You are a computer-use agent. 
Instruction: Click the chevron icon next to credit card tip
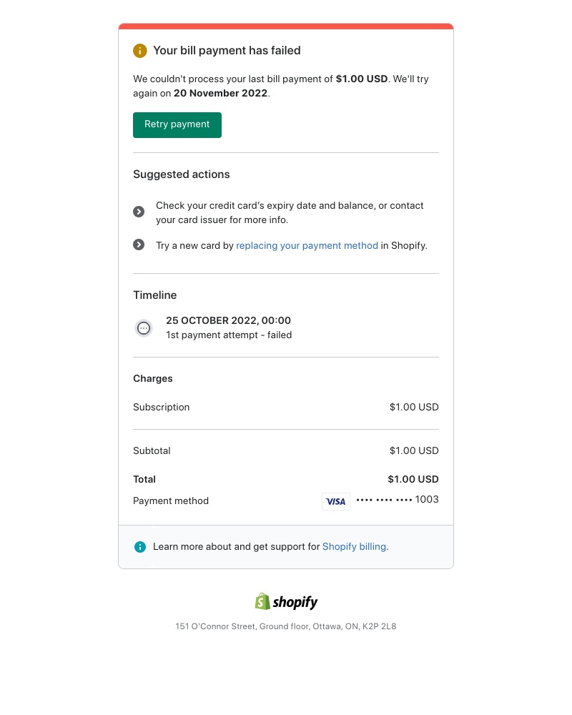click(x=139, y=212)
